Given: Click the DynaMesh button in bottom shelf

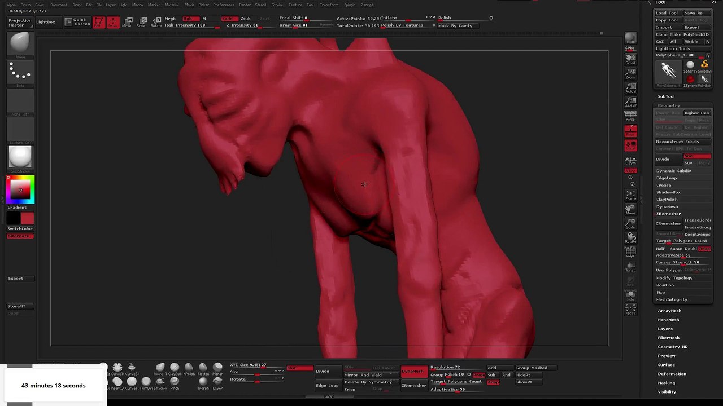Looking at the screenshot, I should [413, 371].
